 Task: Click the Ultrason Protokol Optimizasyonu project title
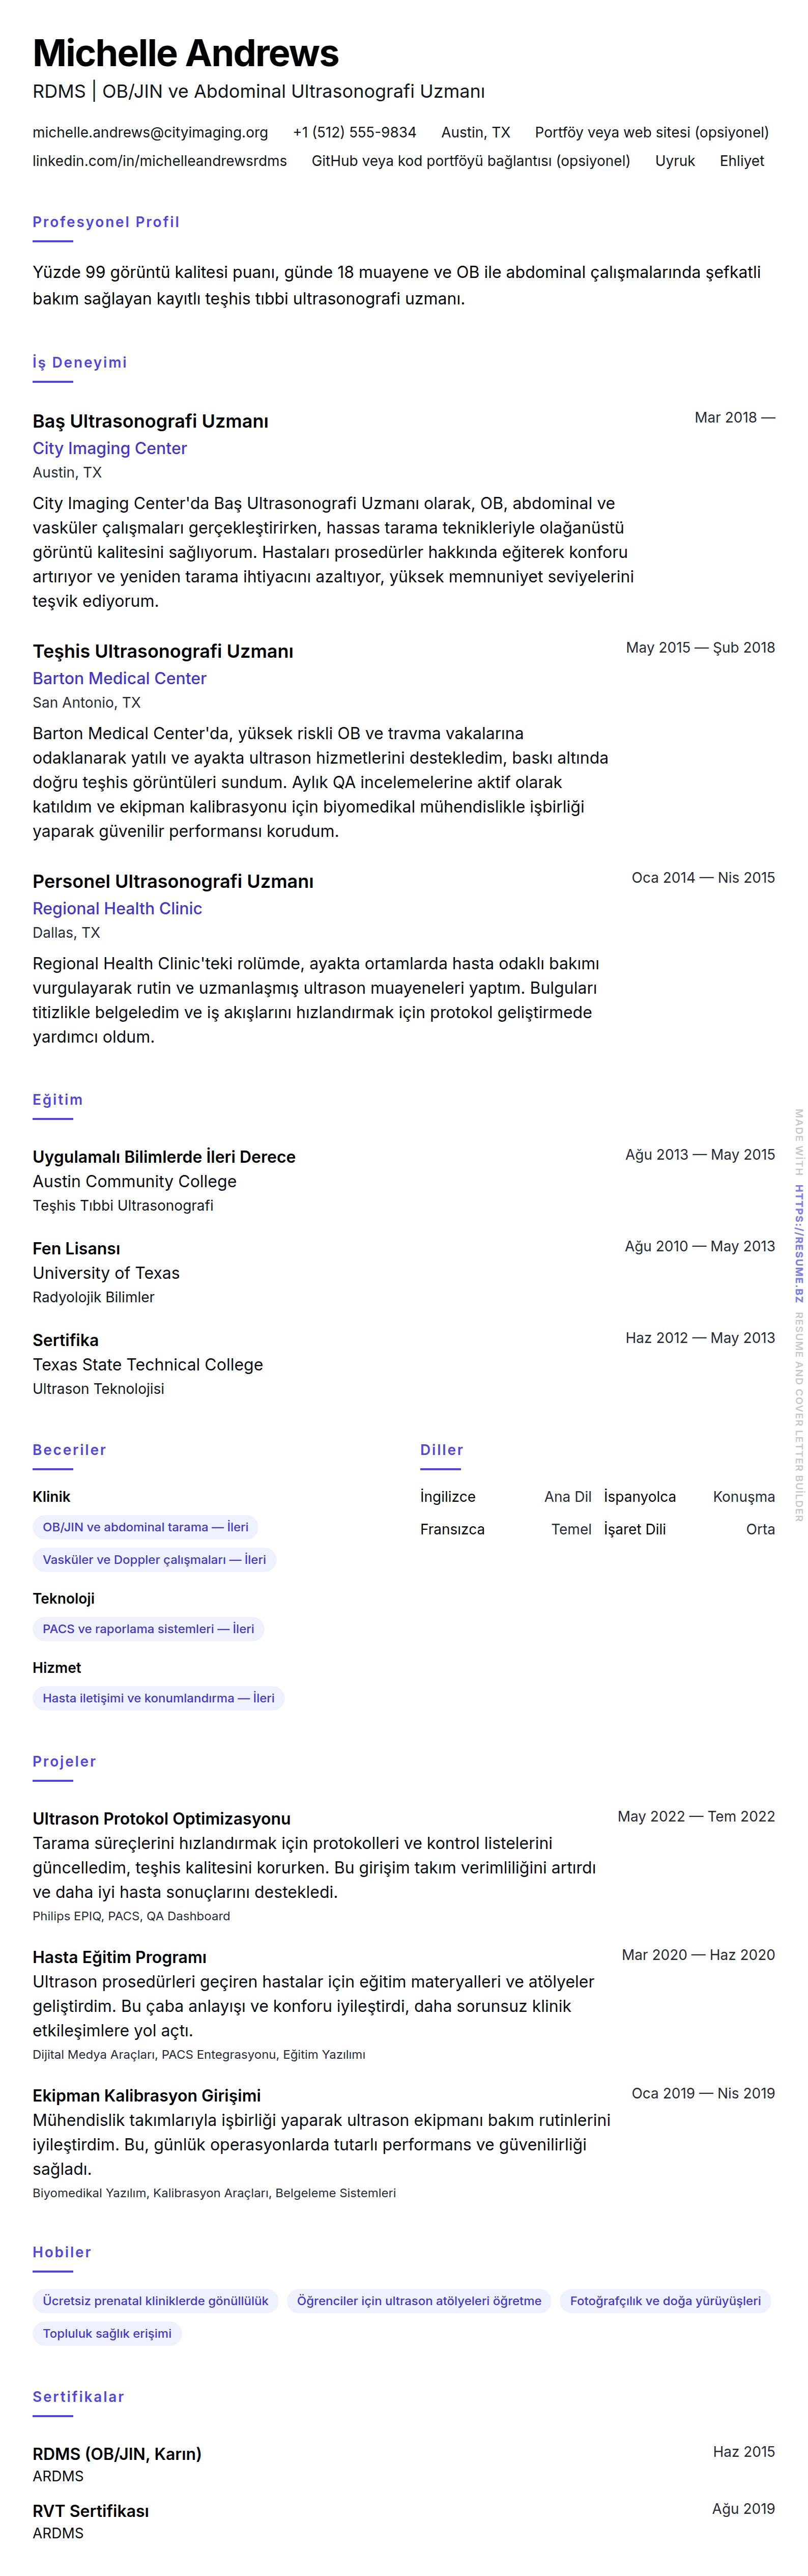click(x=161, y=1818)
